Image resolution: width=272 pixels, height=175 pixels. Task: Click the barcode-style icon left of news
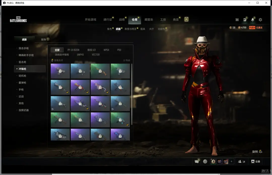pos(237,20)
